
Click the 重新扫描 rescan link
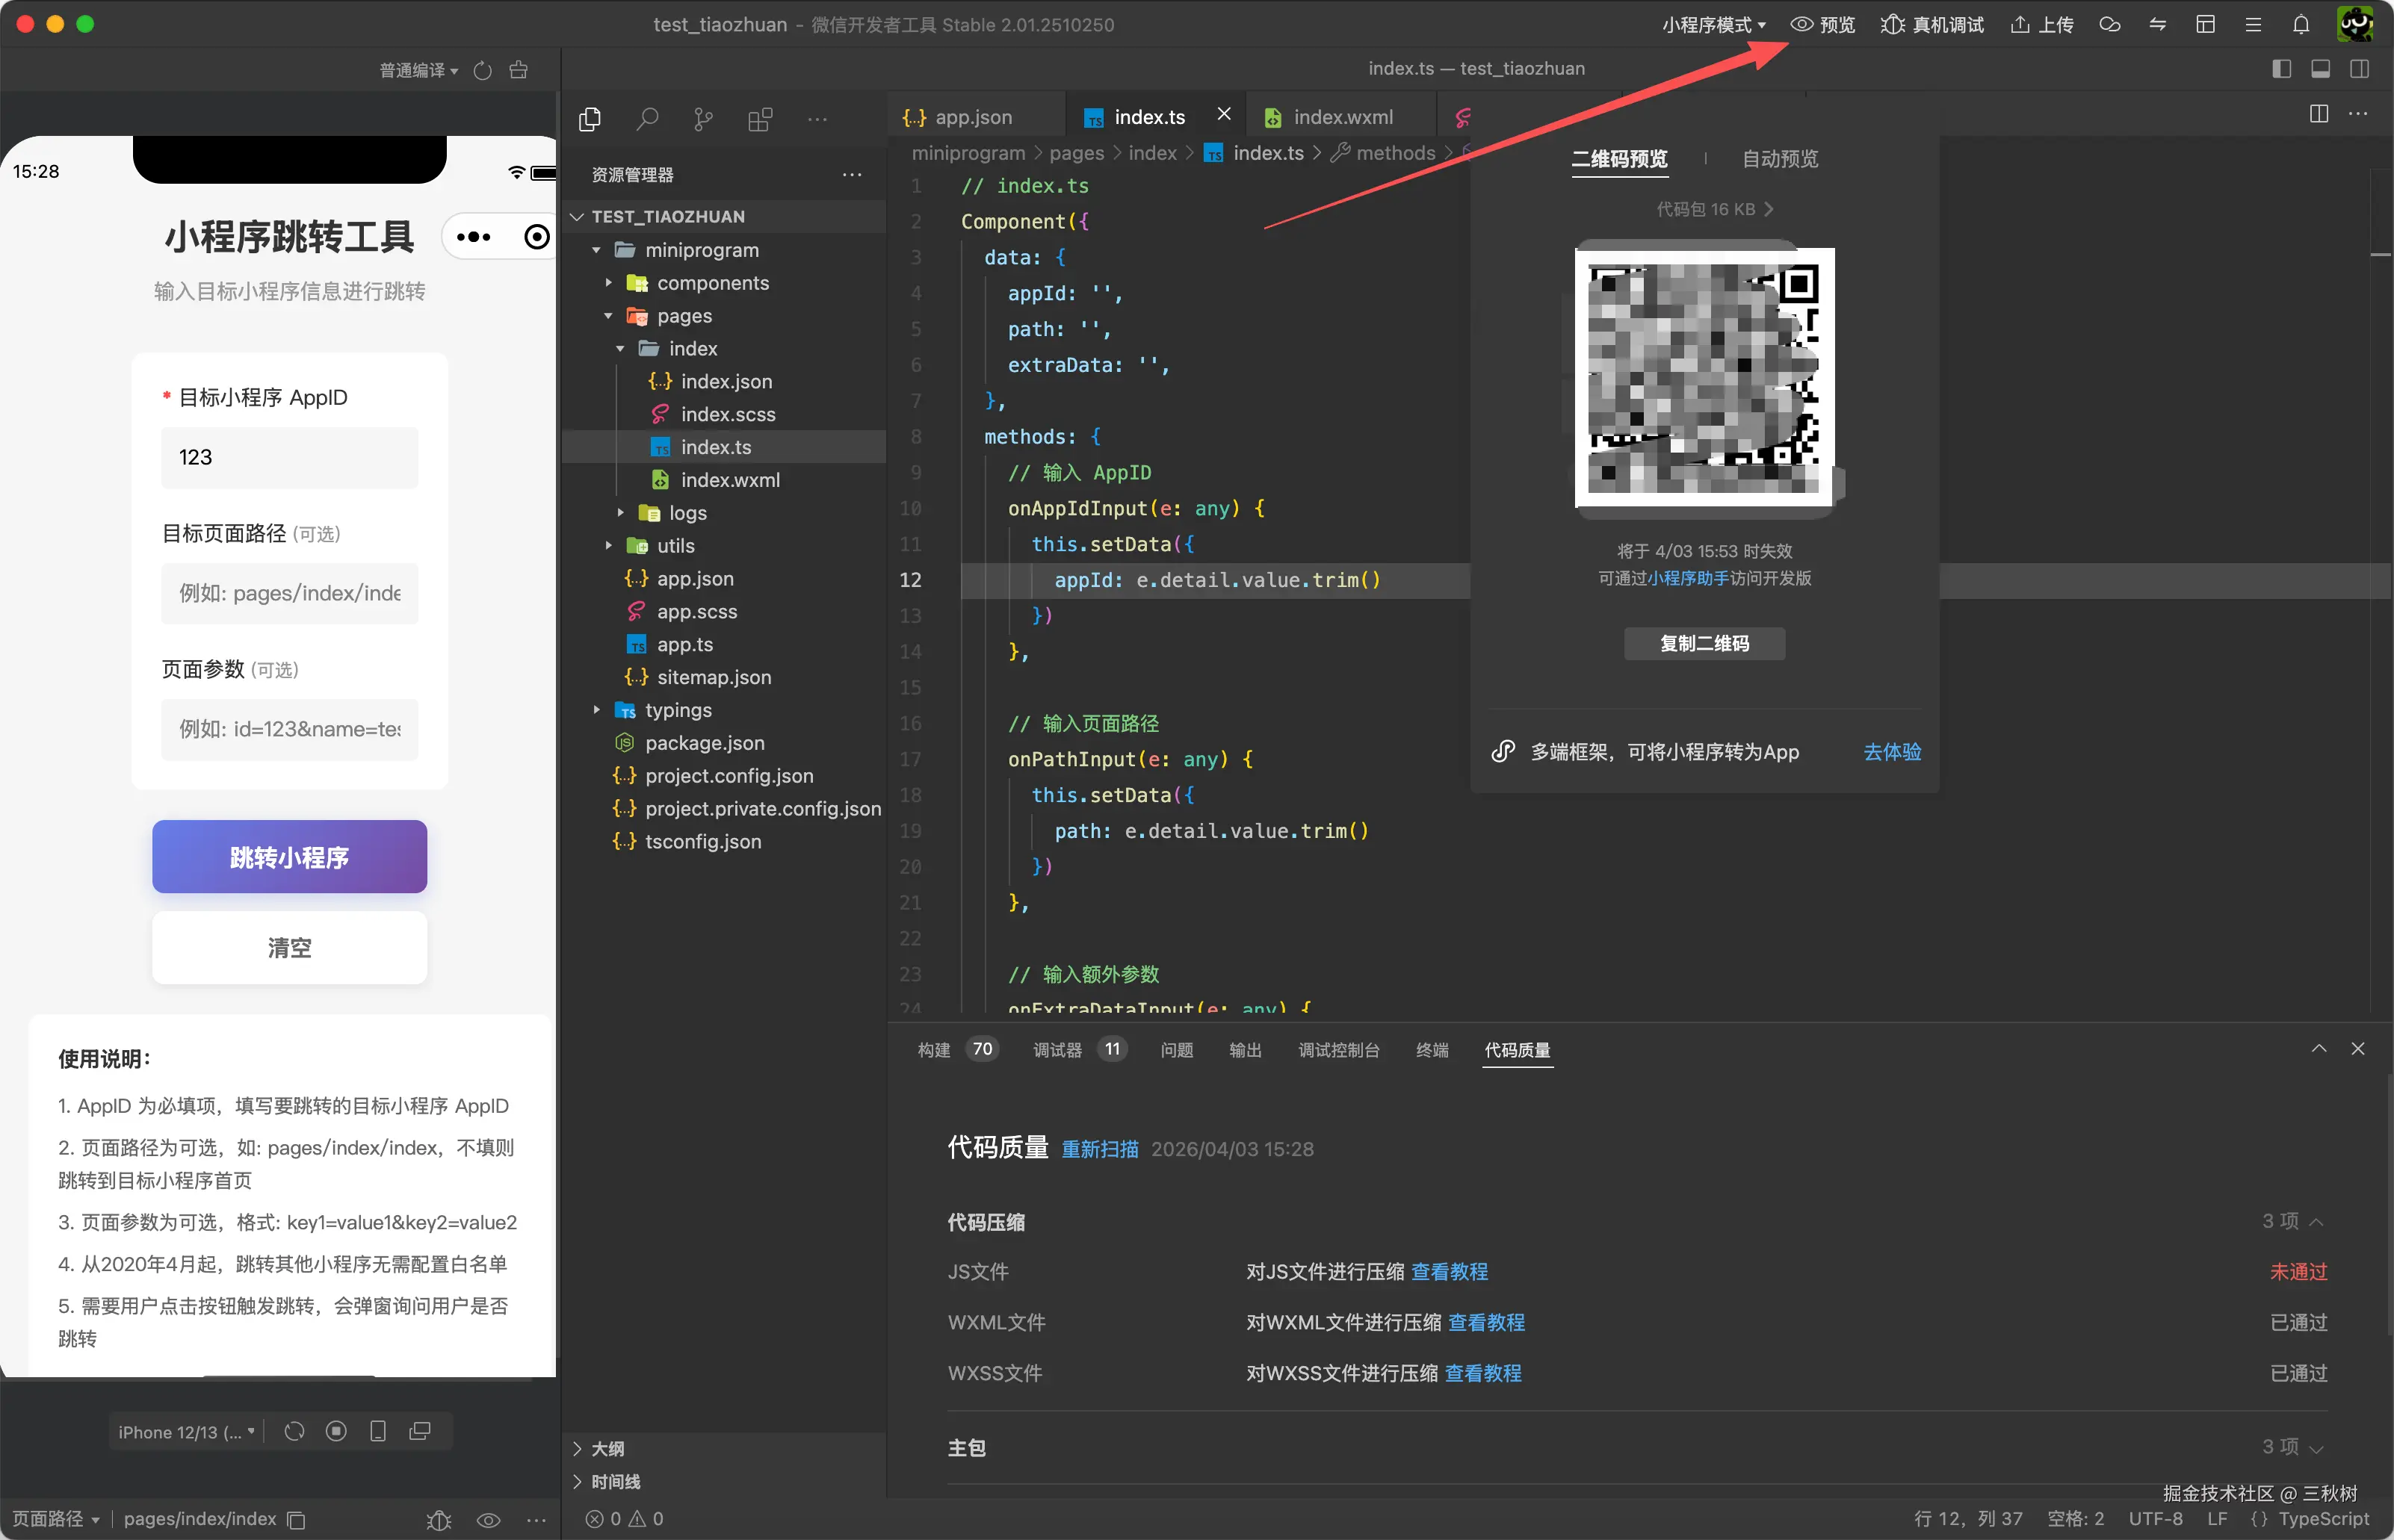coord(1099,1149)
